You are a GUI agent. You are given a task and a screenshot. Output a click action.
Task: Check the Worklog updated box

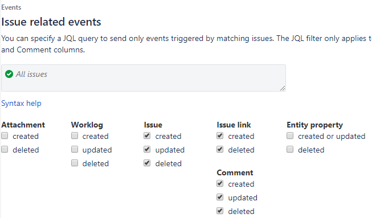click(75, 149)
